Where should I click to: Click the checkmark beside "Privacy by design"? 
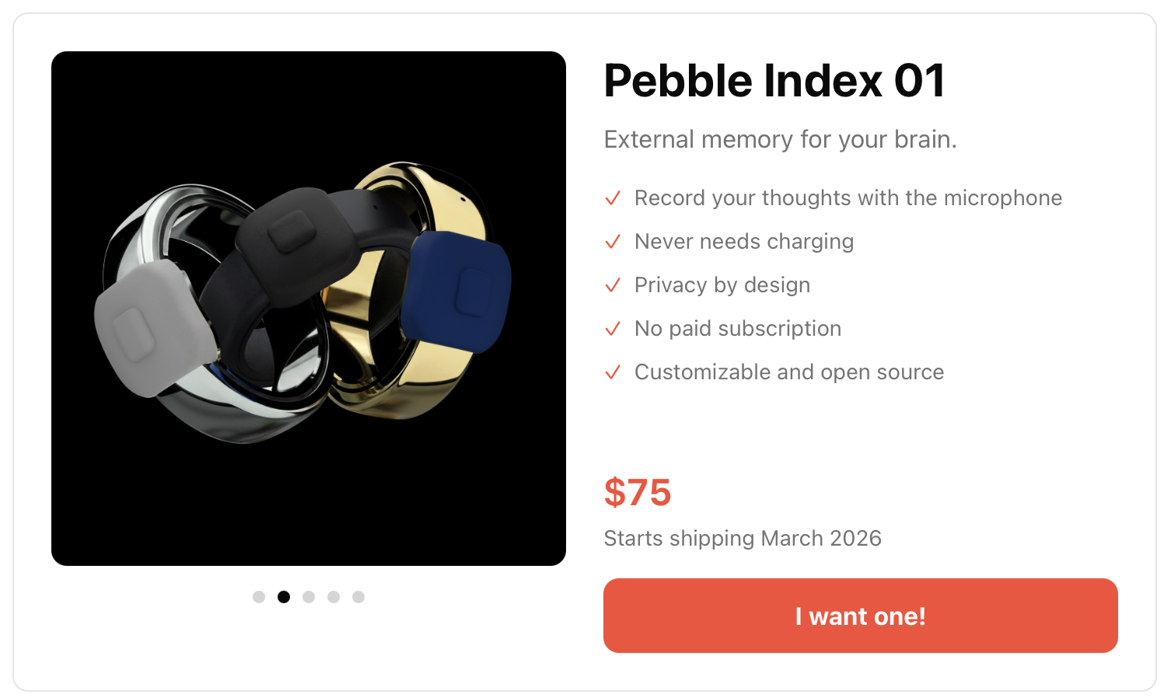click(x=613, y=285)
